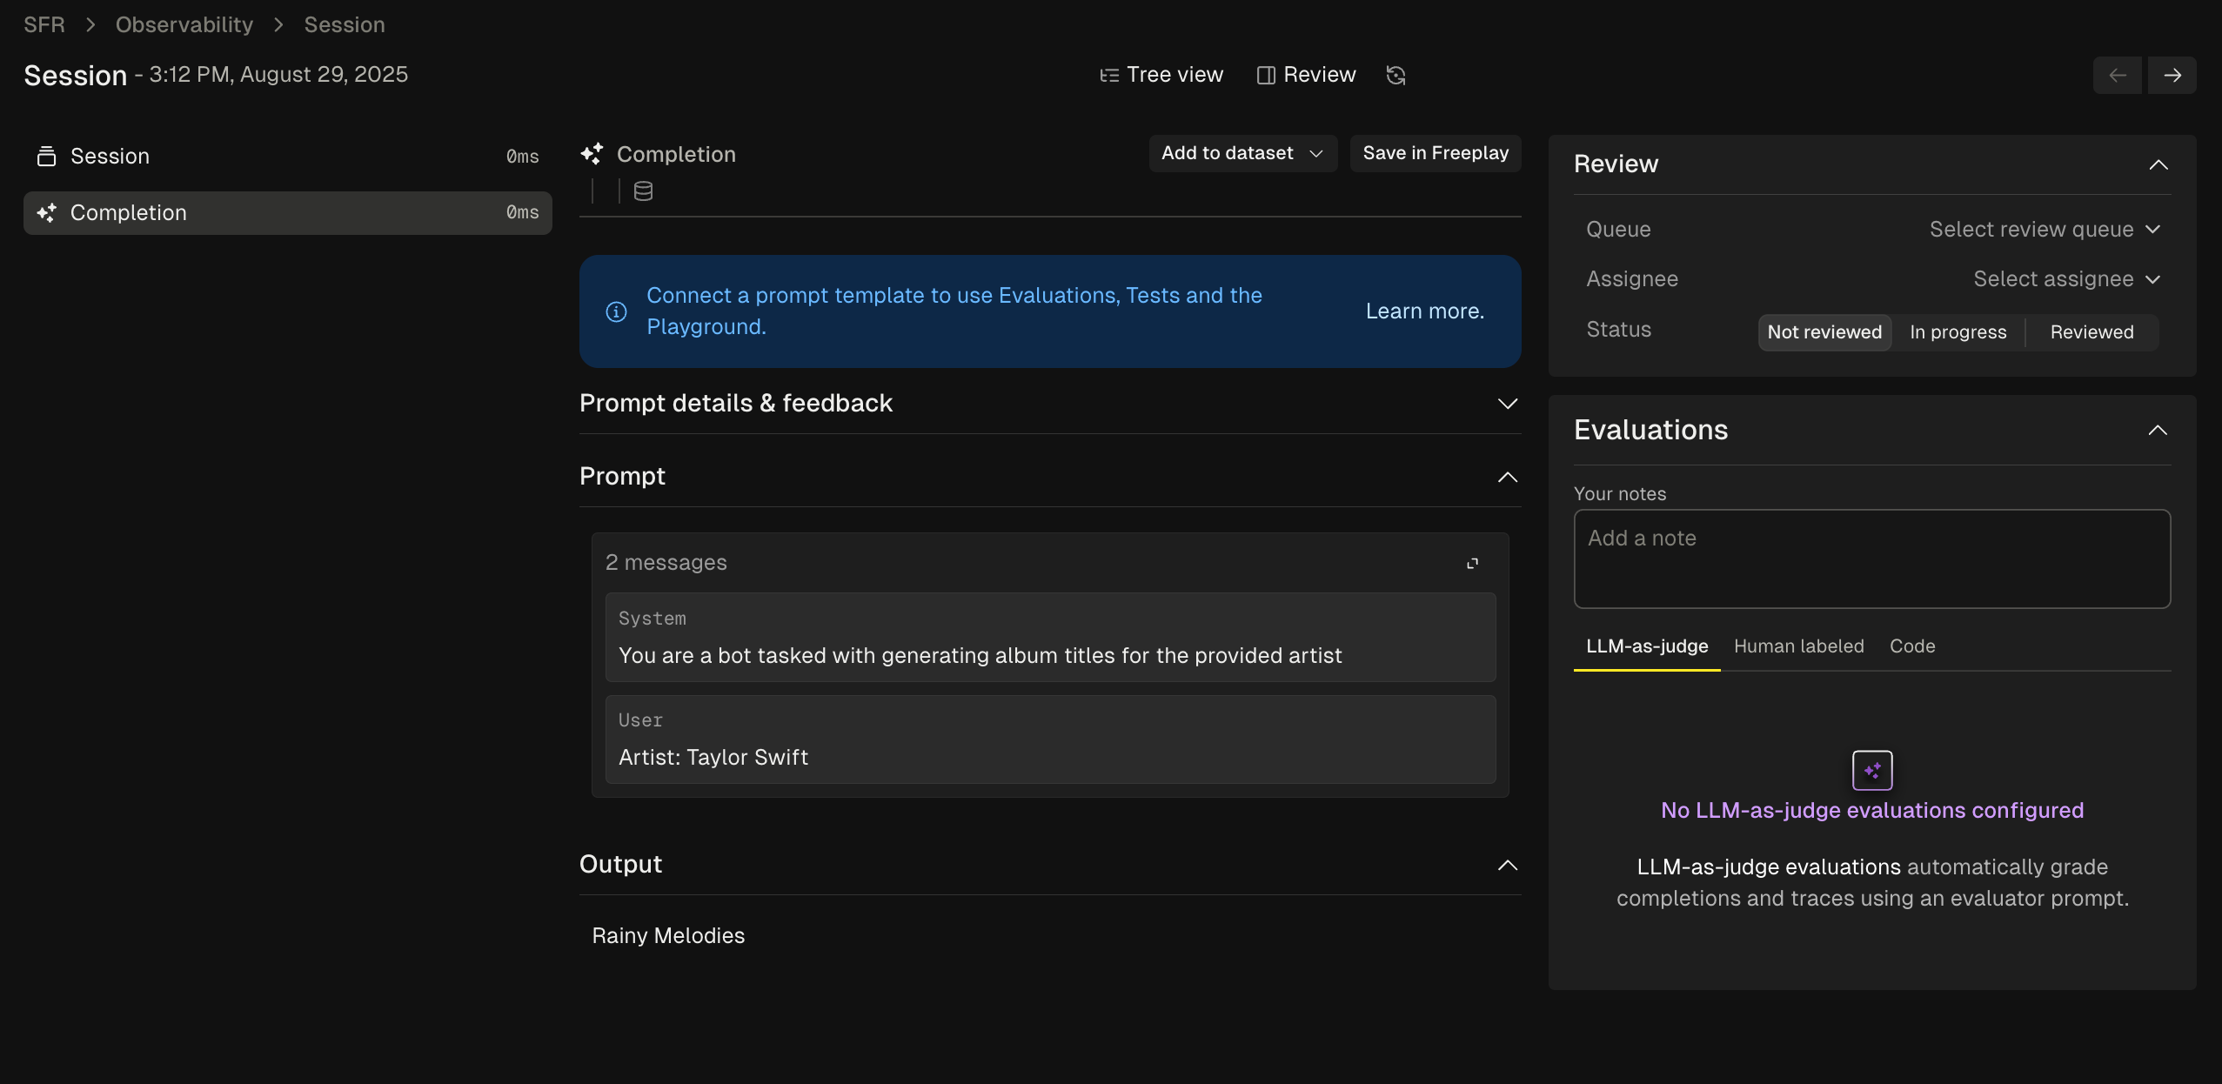Click the refresh sync icon beside Review
The width and height of the screenshot is (2222, 1084).
click(x=1395, y=76)
